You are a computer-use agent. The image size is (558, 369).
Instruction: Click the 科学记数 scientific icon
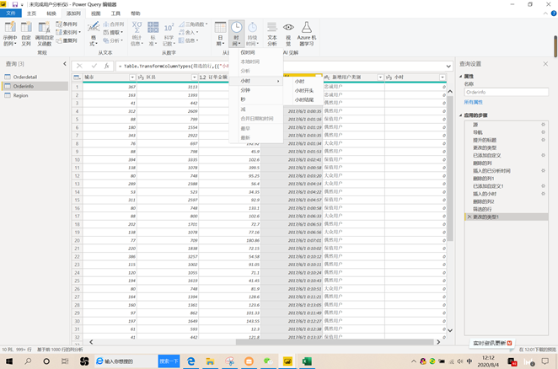point(169,28)
